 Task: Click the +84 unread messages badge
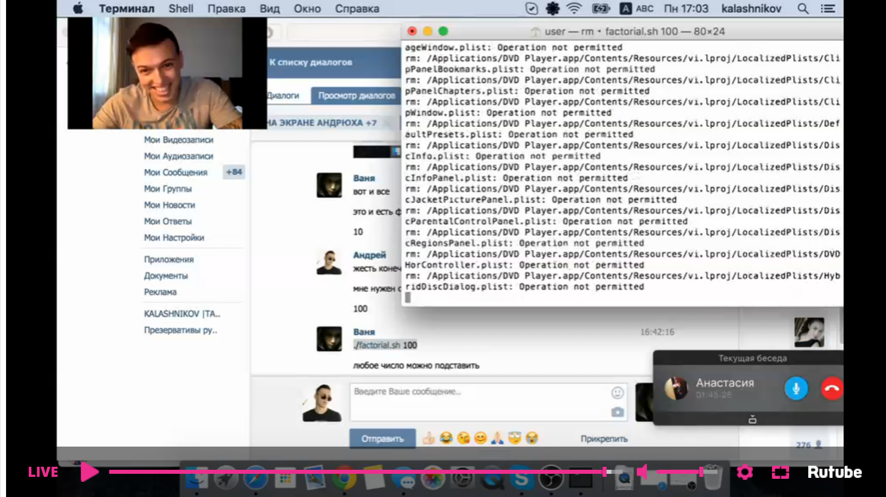[234, 172]
